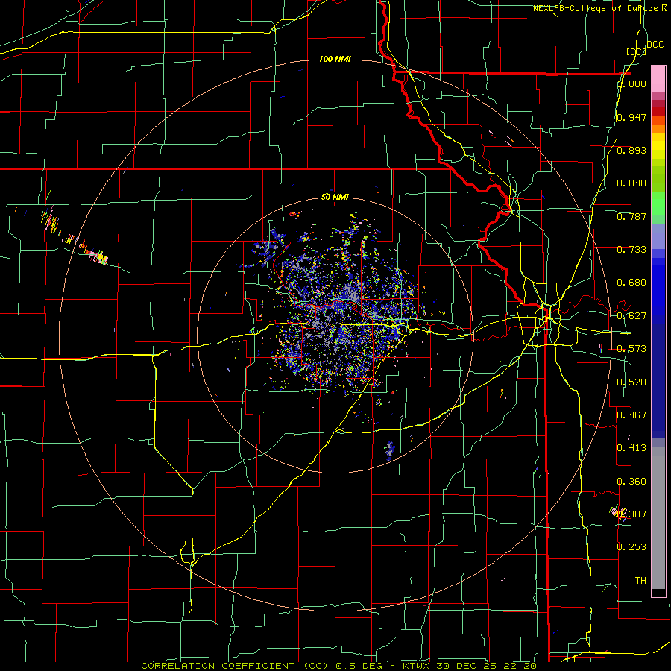Click the 0.413 legend value
This screenshot has height=671, width=671.
[631, 448]
